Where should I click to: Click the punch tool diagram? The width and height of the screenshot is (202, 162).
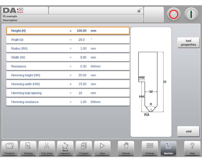[x=151, y=82]
